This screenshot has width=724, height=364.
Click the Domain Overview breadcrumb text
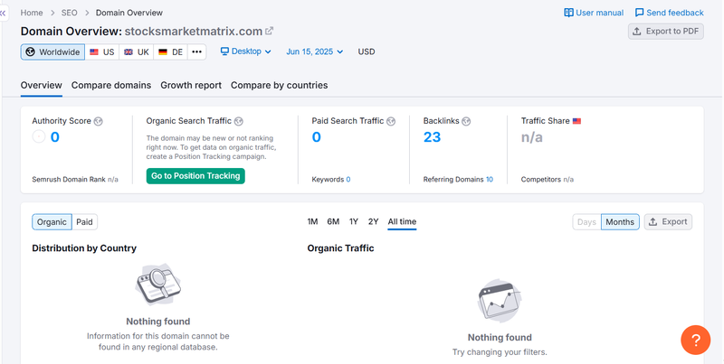pos(129,13)
